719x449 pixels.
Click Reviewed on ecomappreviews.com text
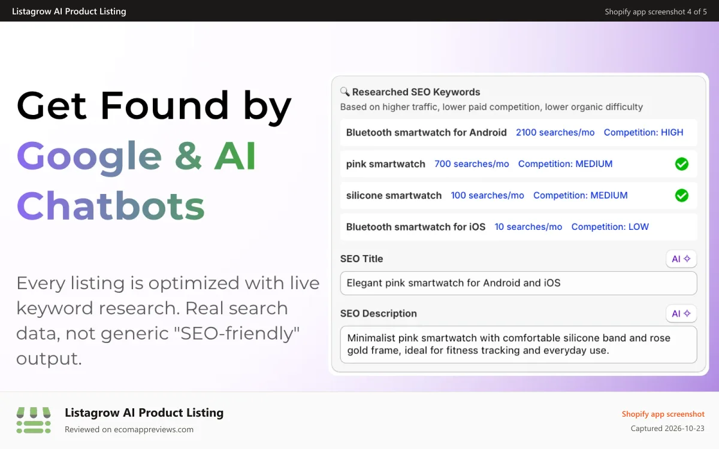pyautogui.click(x=129, y=429)
